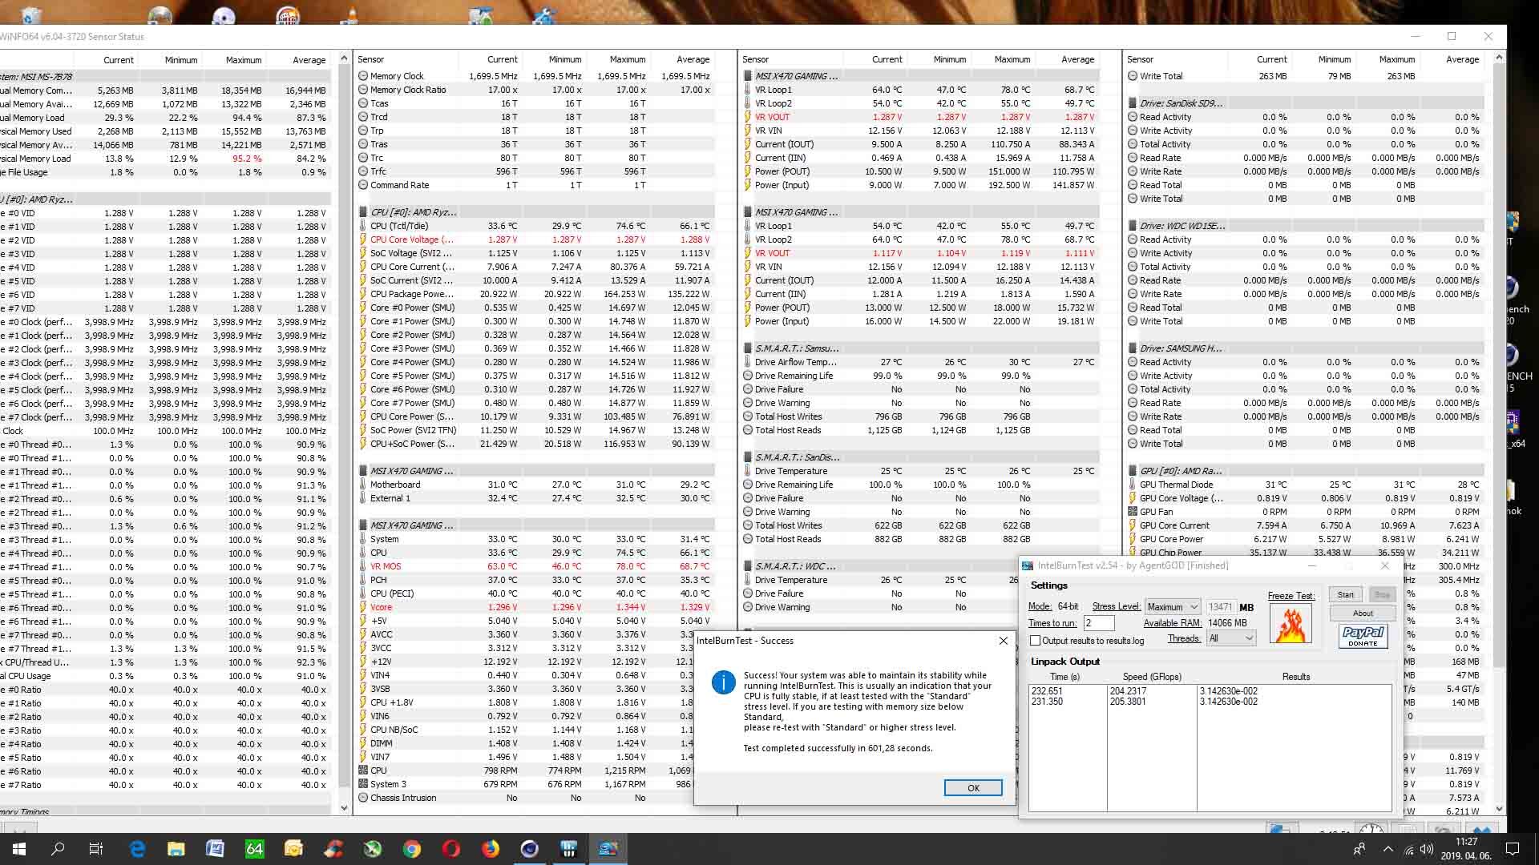1539x865 pixels.
Task: Close the IntelBurnTest Success dialog
Action: [1003, 641]
